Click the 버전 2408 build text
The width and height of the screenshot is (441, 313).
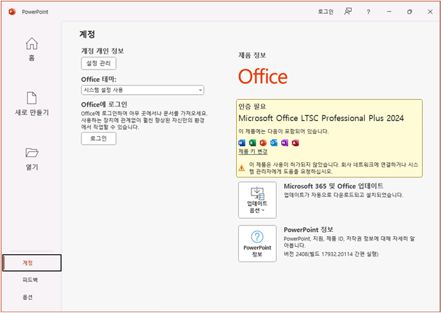331,254
